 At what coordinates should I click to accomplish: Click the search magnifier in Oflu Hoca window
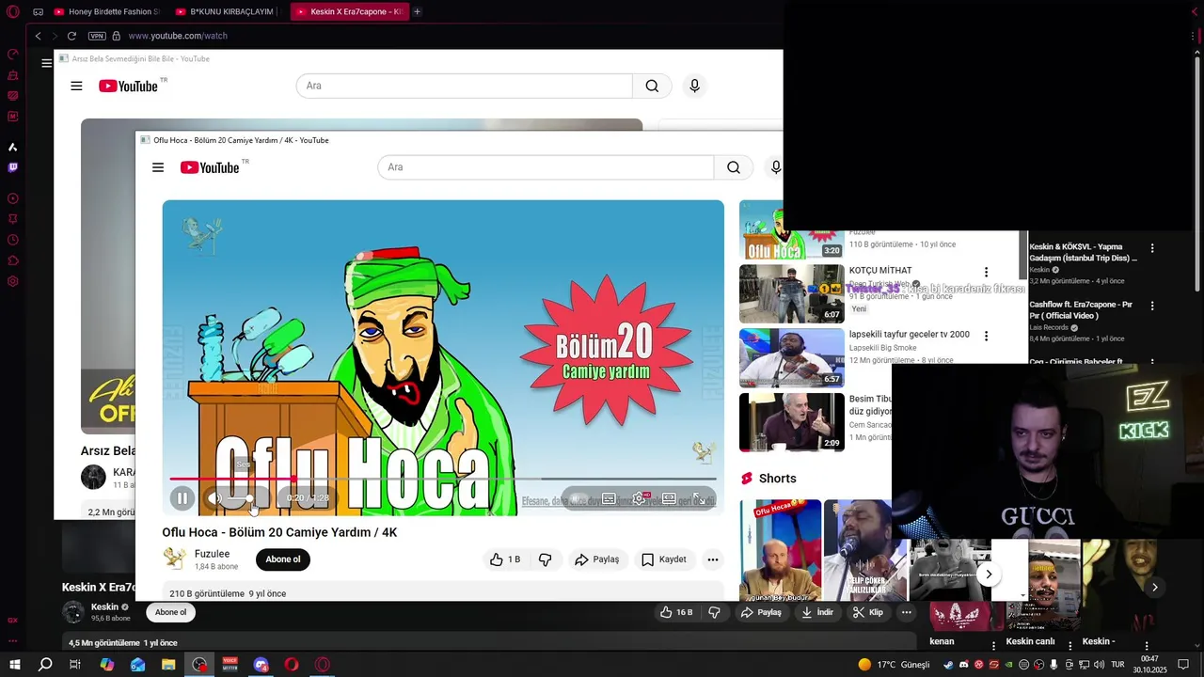tap(734, 167)
